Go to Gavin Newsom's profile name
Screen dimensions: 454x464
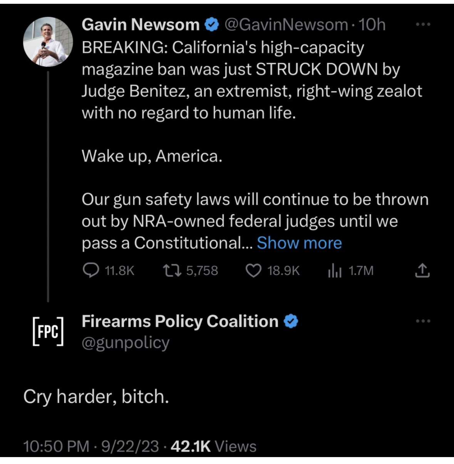[141, 25]
